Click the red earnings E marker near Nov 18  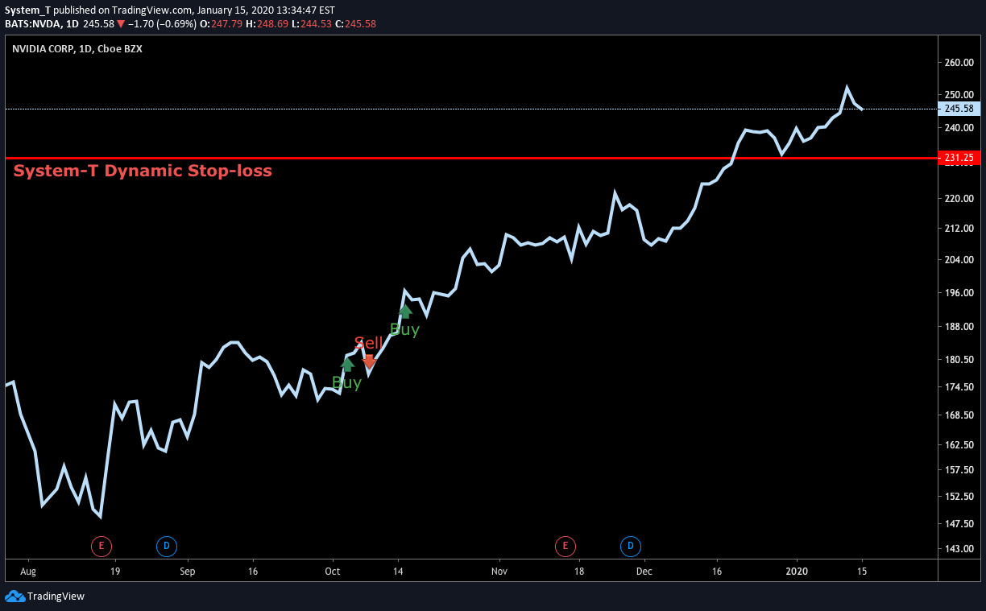565,547
